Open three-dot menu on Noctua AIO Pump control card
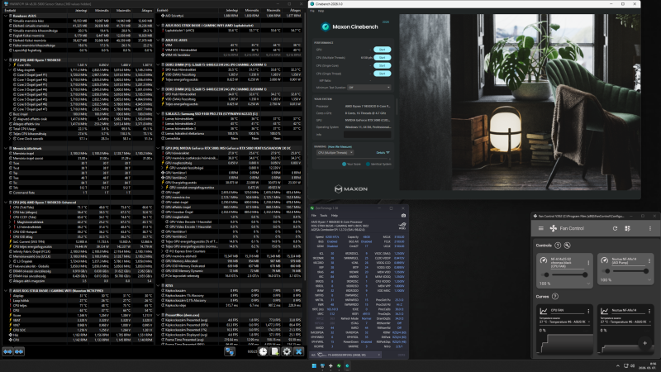 [x=649, y=261]
